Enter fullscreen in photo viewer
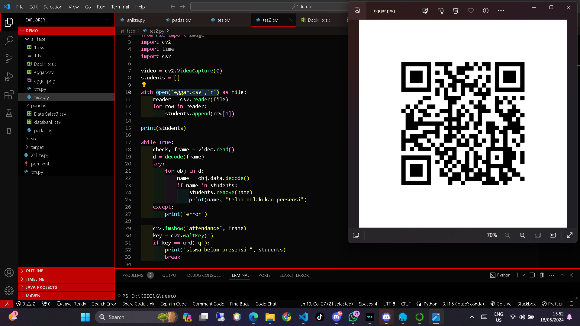580x326 pixels. click(570, 235)
